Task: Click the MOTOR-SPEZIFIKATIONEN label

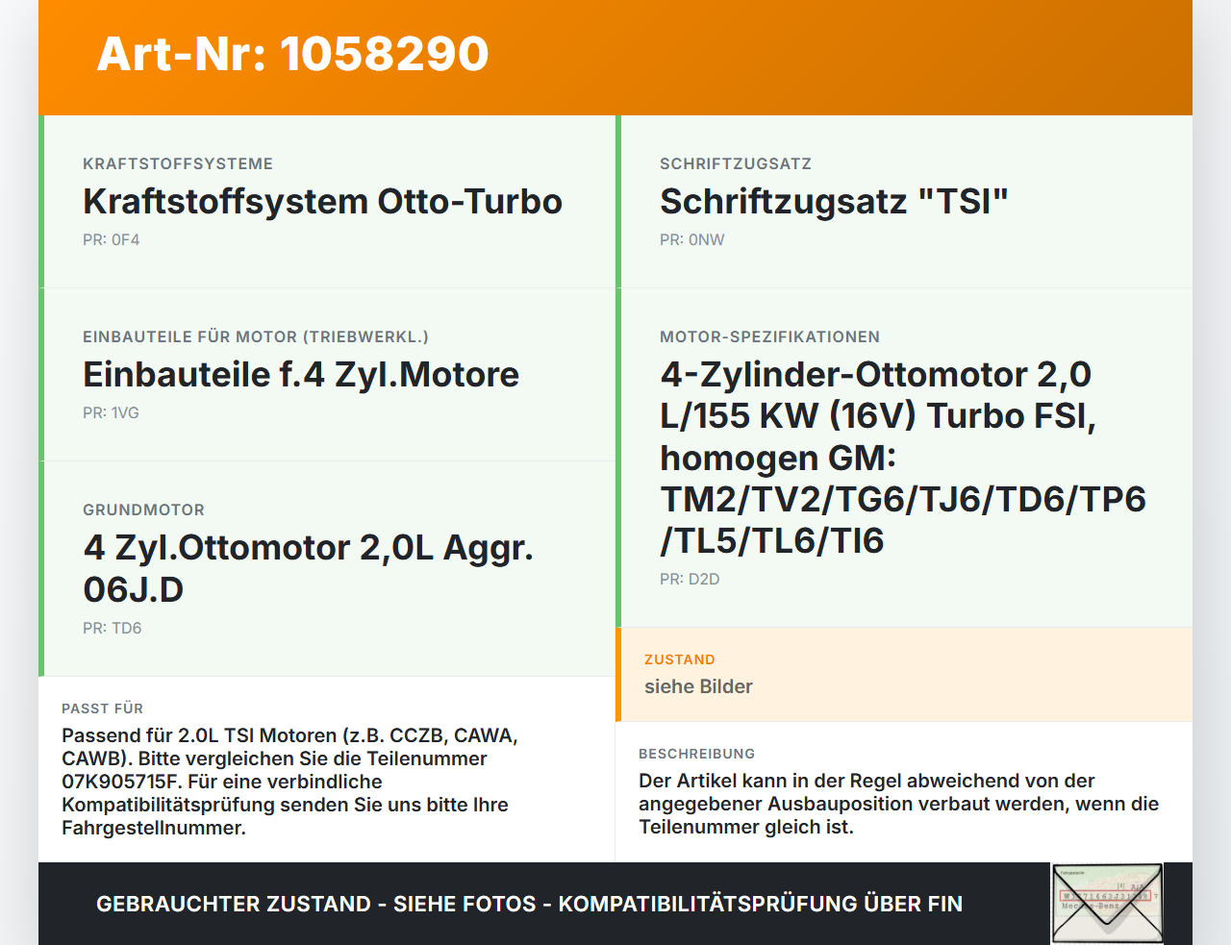Action: pos(769,337)
